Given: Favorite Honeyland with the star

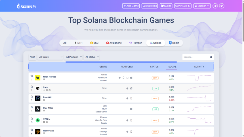Looking at the screenshot, I should click(x=32, y=130).
